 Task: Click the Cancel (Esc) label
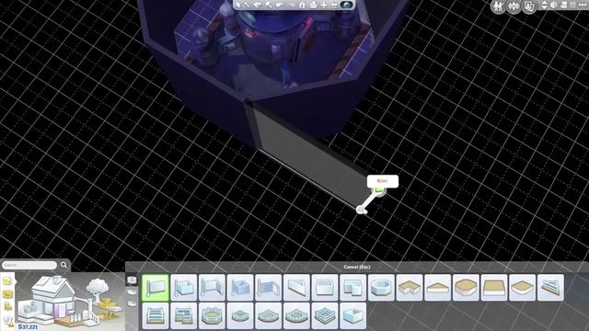[x=357, y=267]
